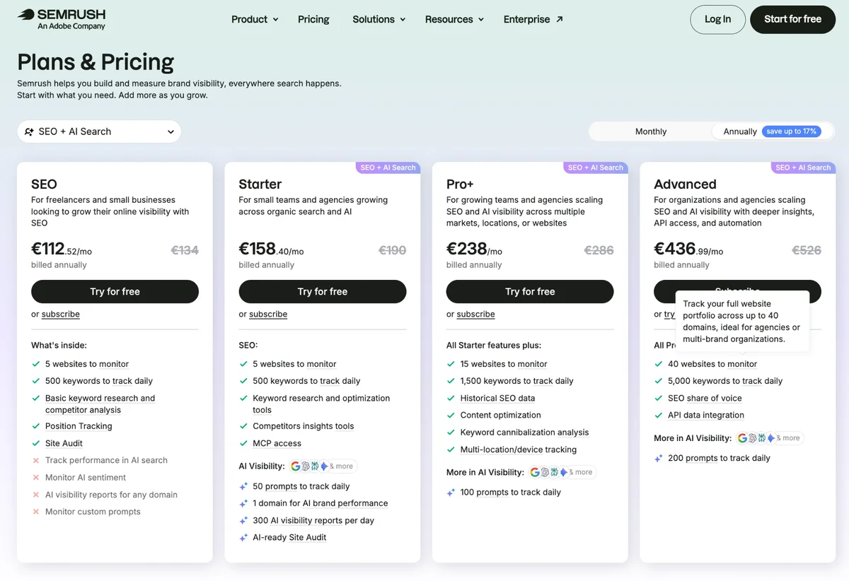Click the Start for free button
This screenshot has width=849, height=581.
792,19
